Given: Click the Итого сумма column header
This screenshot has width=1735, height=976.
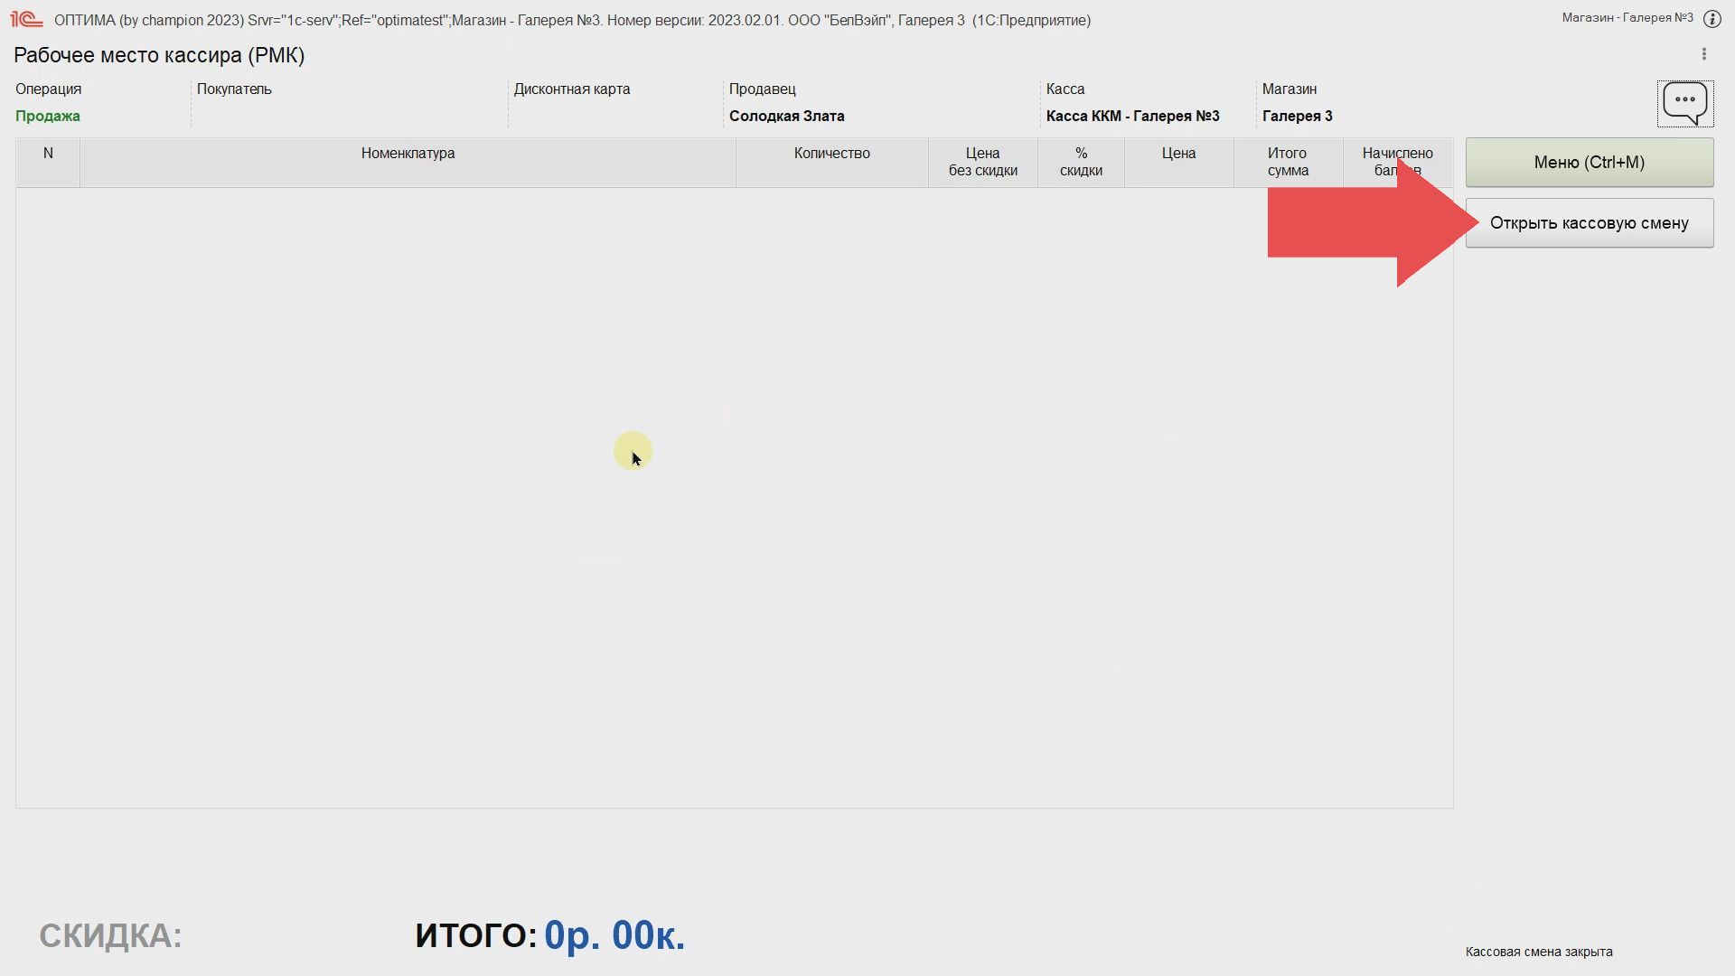Looking at the screenshot, I should click(x=1287, y=162).
